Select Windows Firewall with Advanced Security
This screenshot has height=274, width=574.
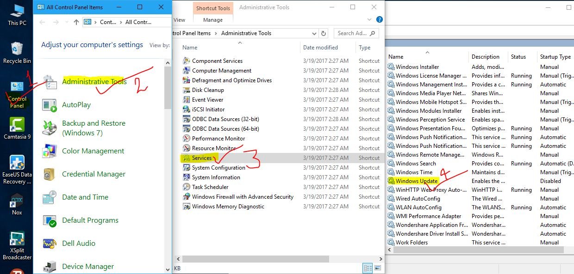(x=243, y=196)
